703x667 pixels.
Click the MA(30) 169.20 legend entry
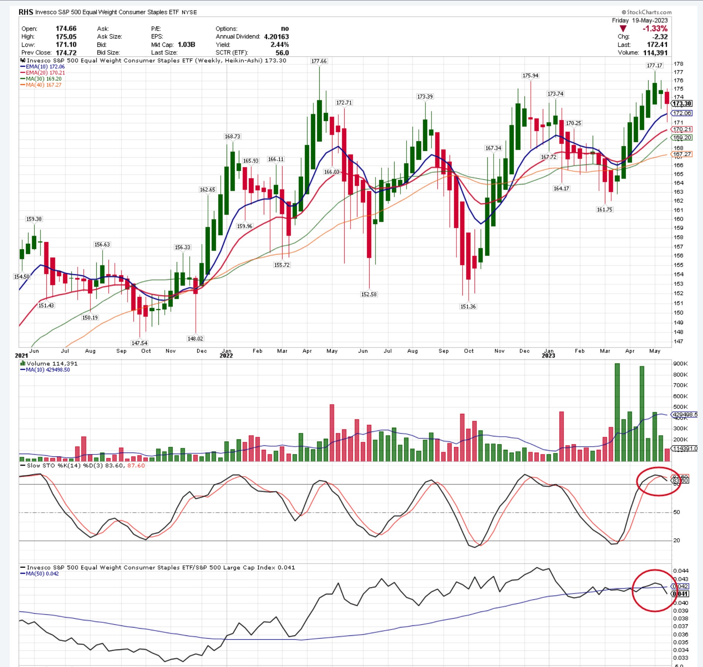pyautogui.click(x=41, y=79)
